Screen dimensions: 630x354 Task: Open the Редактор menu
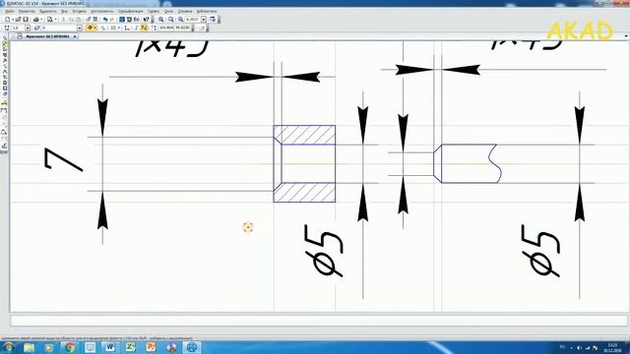[x=27, y=11]
